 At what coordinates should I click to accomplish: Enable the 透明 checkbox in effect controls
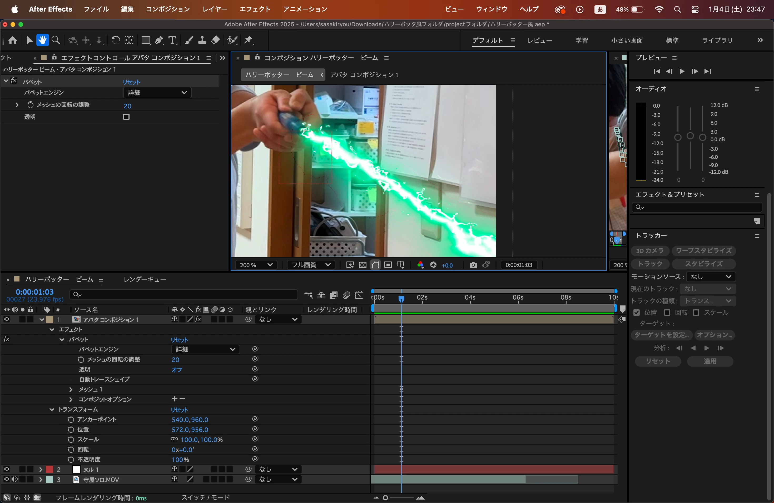pos(126,117)
